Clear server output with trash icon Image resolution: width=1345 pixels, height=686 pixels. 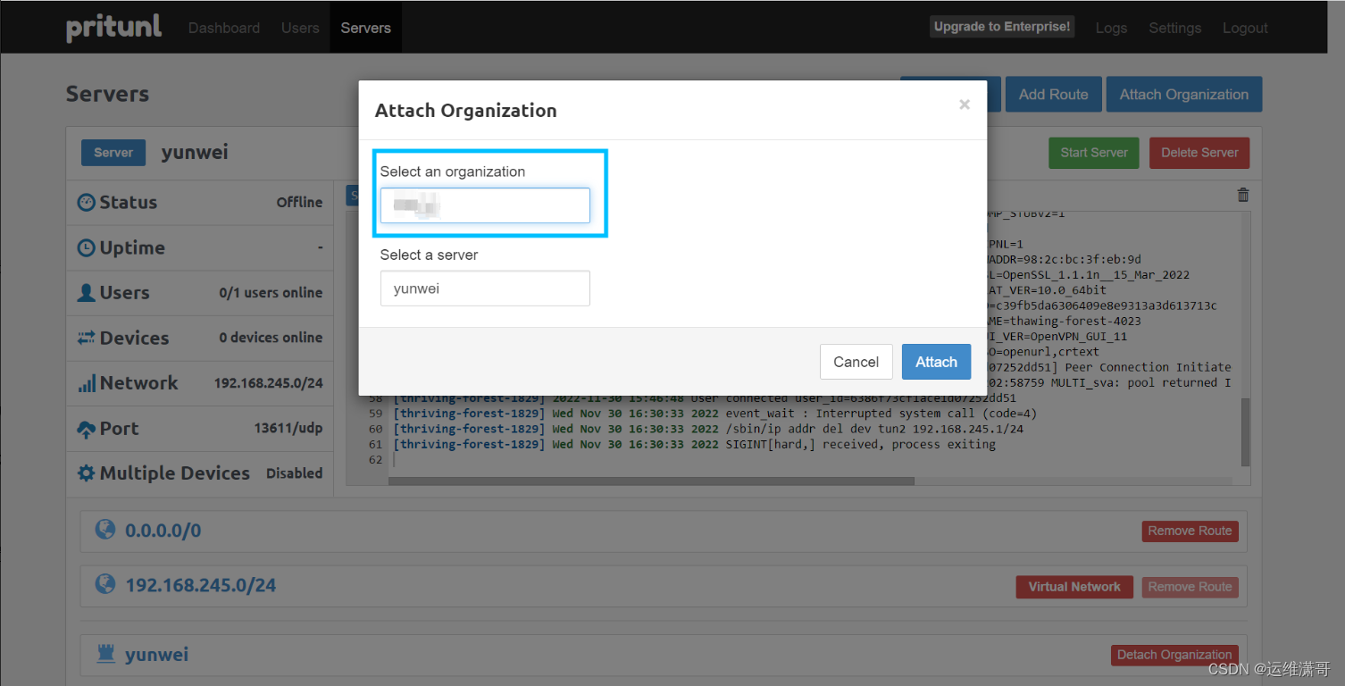1242,195
